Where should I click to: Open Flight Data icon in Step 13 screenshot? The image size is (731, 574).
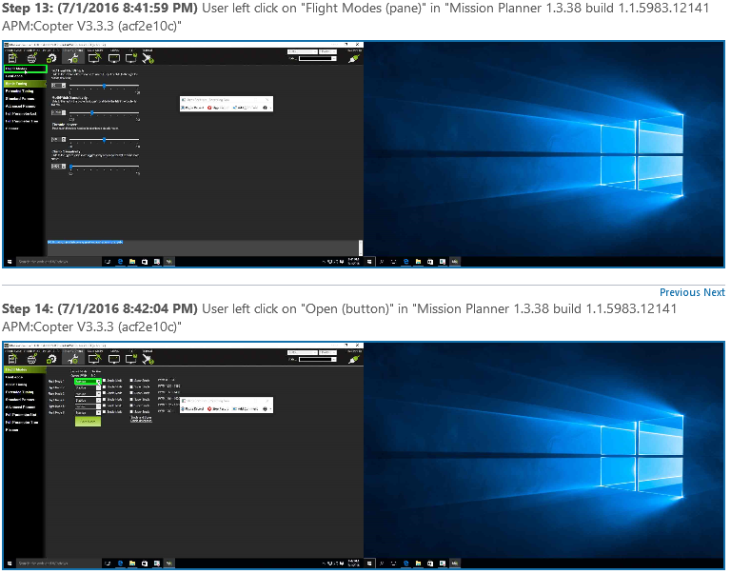pos(12,58)
